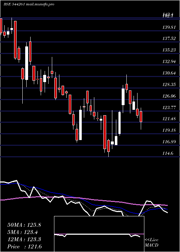Click the '<<Live MACD' label
Screen dimensions: 180x252
pos(152,243)
